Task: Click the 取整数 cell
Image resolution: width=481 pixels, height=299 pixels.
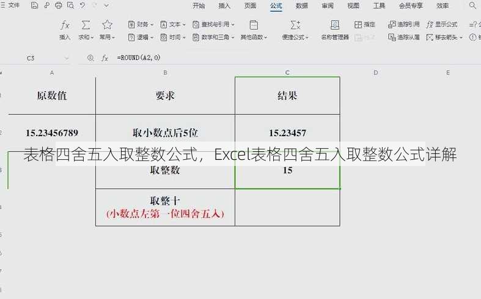Action: [166, 170]
